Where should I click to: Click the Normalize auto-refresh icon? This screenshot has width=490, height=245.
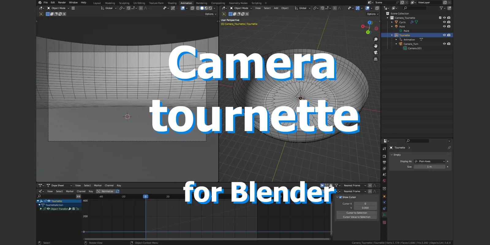[x=117, y=191]
